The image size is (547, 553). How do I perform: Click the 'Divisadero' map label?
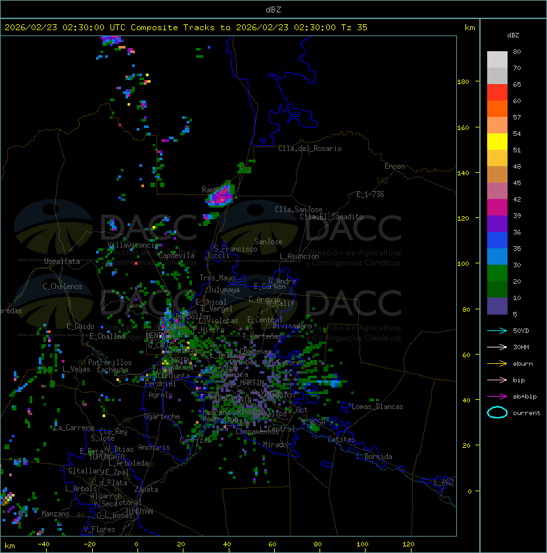(293, 326)
